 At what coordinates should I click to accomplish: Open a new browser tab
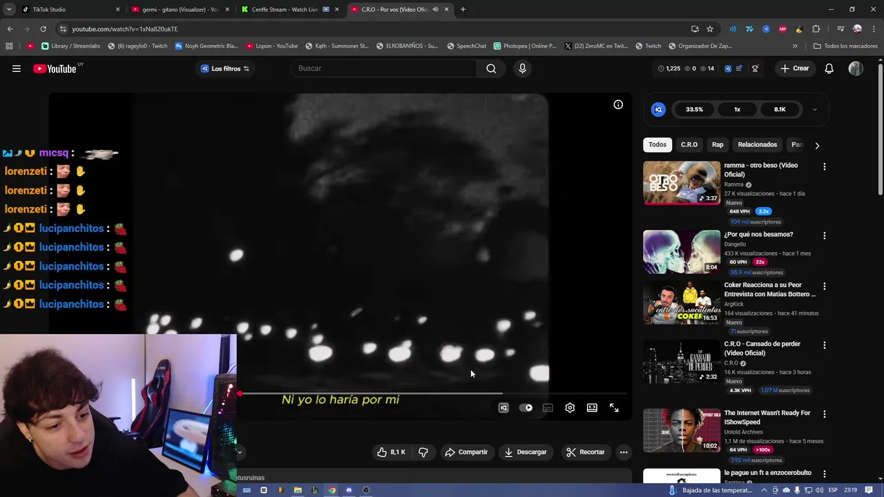(x=463, y=10)
